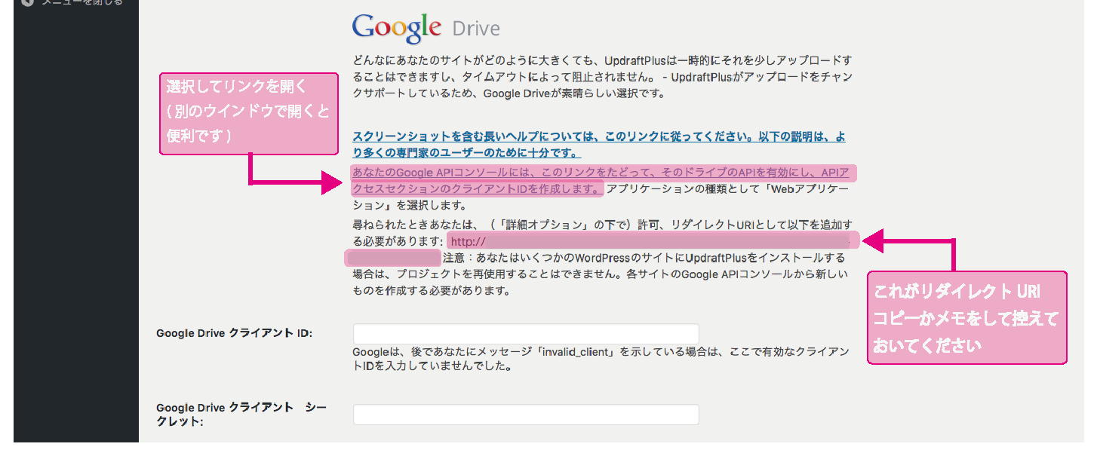Click the invalid_client note under client ID

601,360
